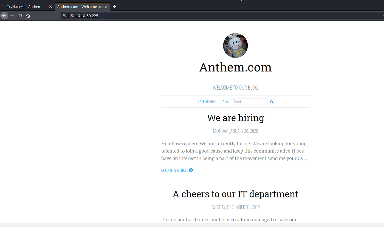Screen dimensions: 384x227
Task: Click the WELCOME TO OUR BLOG tagline
Action: (x=235, y=88)
